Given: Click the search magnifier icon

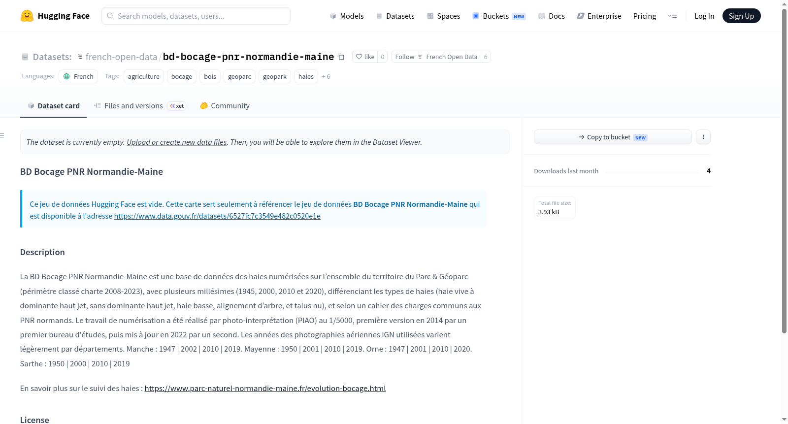Looking at the screenshot, I should point(110,16).
